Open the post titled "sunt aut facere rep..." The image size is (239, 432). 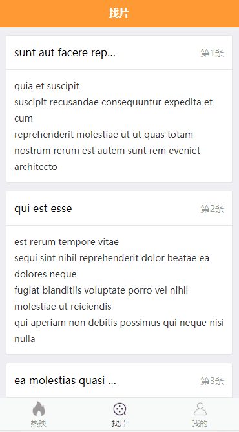(65, 52)
